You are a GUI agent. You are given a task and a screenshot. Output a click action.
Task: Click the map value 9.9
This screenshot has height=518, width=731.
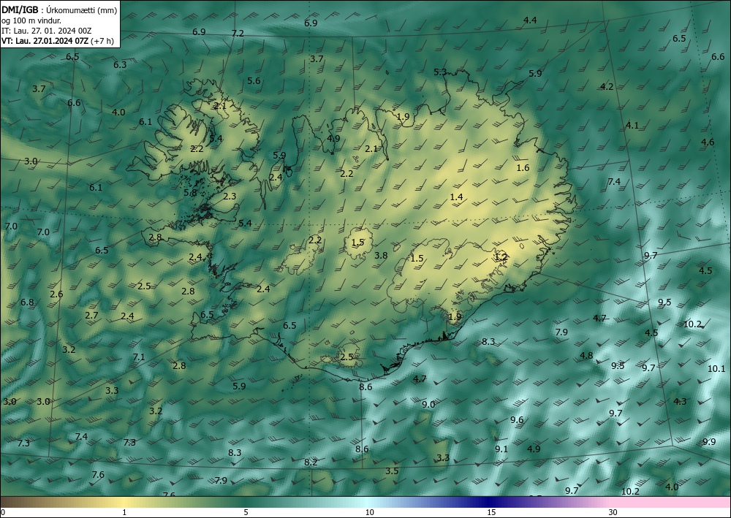coord(709,441)
